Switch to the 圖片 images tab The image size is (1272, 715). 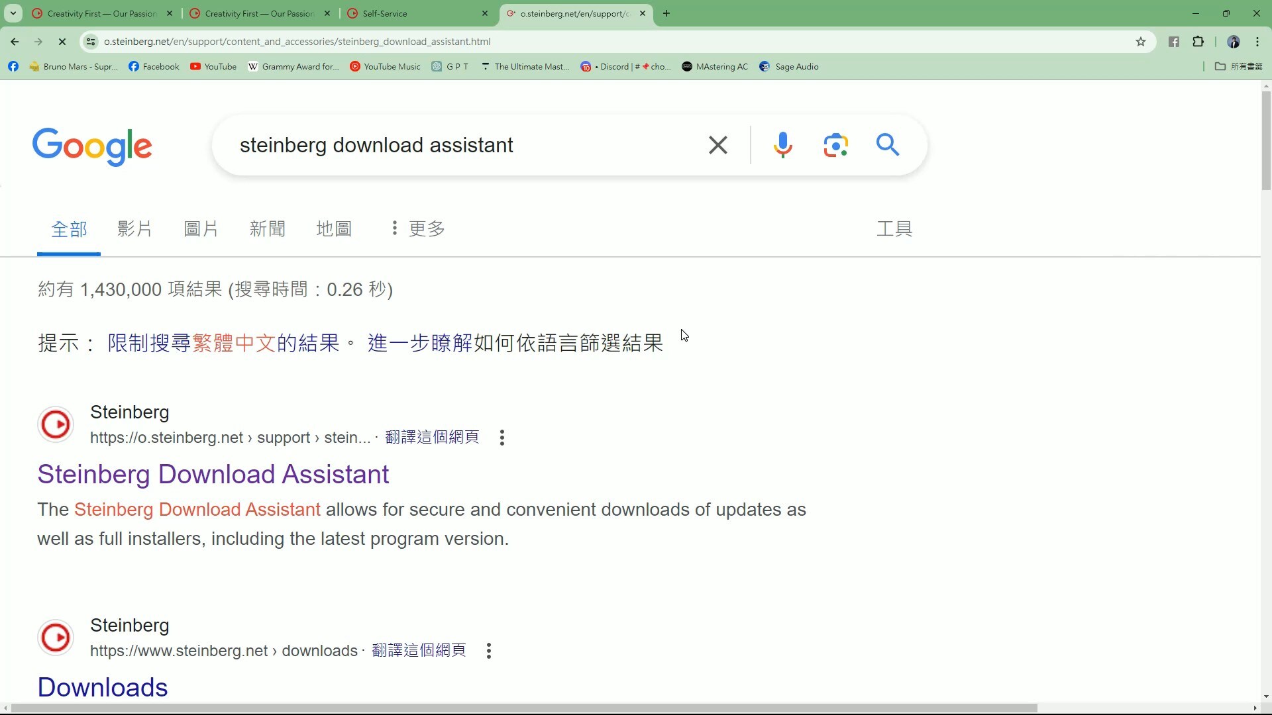click(201, 229)
